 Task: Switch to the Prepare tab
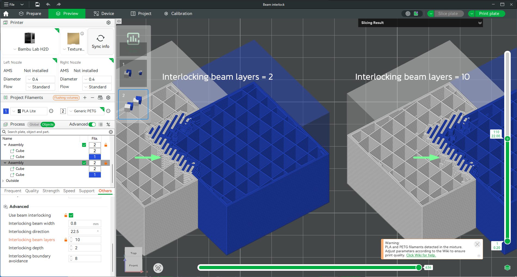click(30, 14)
